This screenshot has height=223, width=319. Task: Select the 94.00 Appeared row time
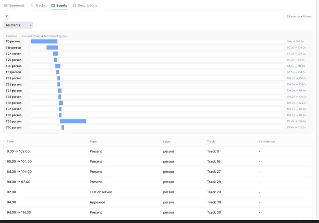pos(11,202)
